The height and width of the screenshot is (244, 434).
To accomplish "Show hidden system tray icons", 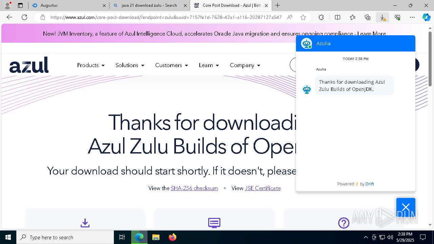I will 366,237.
